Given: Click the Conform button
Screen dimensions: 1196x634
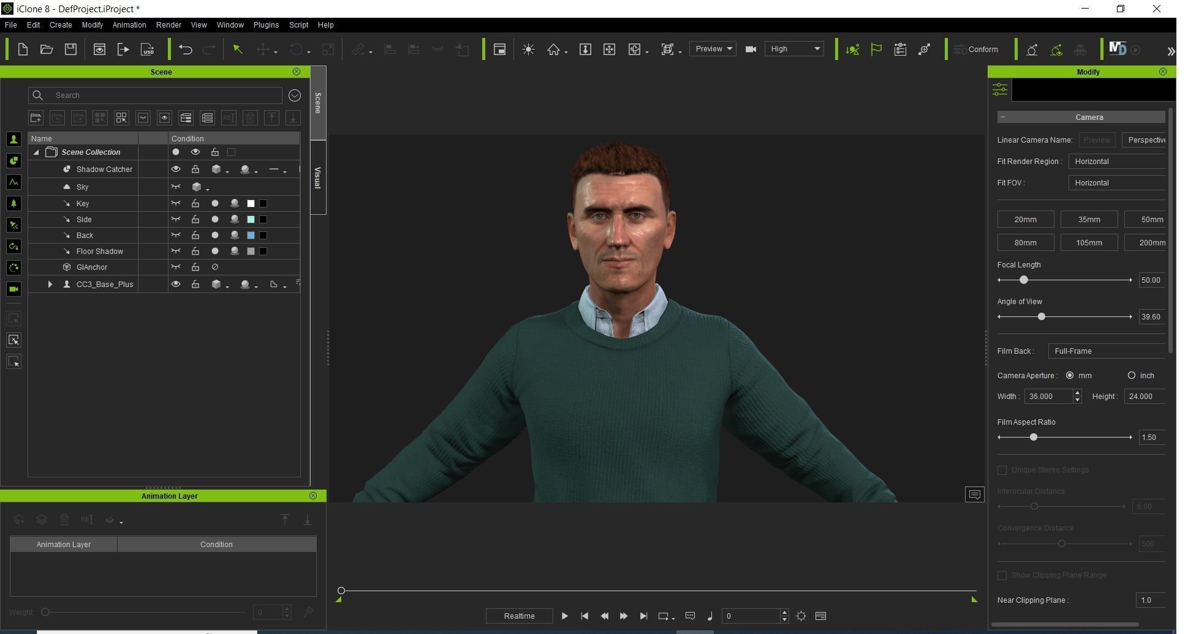Looking at the screenshot, I should tap(976, 50).
